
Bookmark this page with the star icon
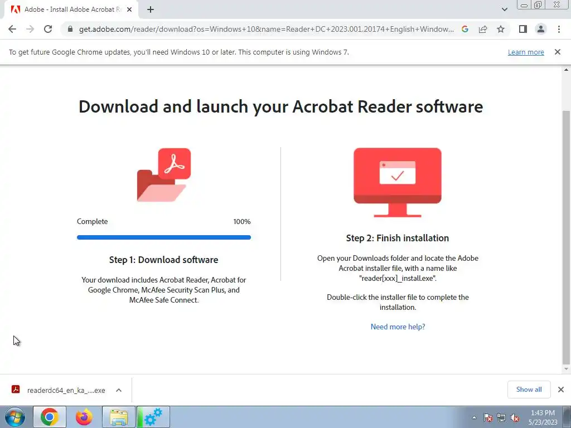(501, 29)
